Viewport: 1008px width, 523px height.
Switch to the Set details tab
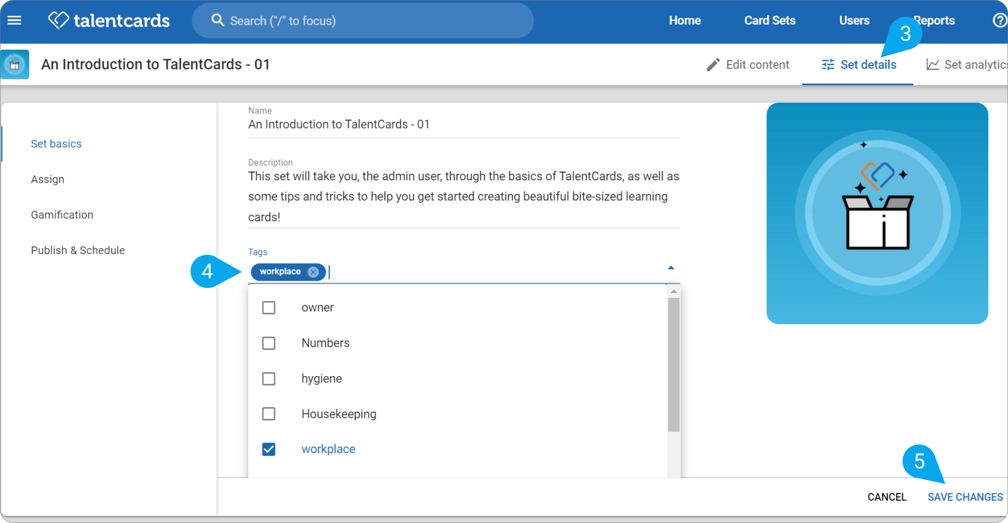click(859, 65)
